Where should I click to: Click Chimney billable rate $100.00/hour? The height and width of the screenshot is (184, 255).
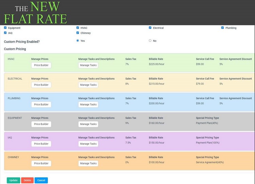coord(156,162)
